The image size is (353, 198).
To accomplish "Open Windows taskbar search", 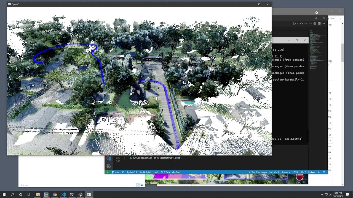I will pyautogui.click(x=12, y=195).
